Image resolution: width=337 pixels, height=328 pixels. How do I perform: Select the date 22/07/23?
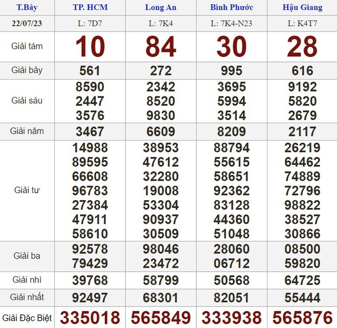click(27, 23)
